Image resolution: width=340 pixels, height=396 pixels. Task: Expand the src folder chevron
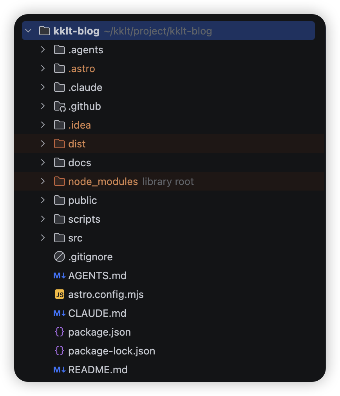click(43, 238)
